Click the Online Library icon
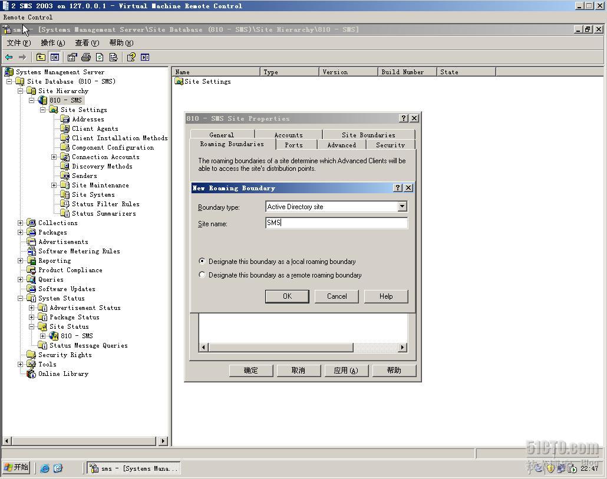607x479 pixels. 31,374
